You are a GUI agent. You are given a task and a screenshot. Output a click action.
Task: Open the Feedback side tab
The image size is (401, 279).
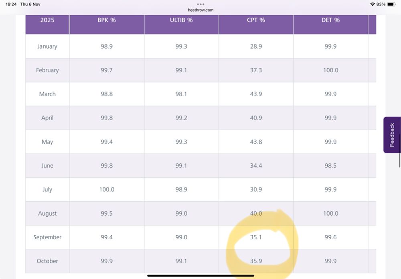coord(392,135)
